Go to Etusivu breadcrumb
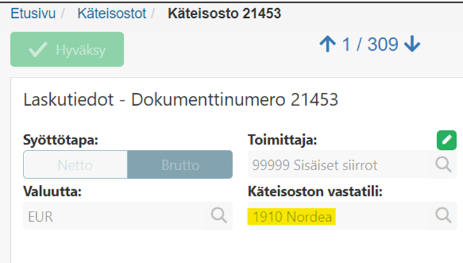463x263 pixels. point(33,13)
